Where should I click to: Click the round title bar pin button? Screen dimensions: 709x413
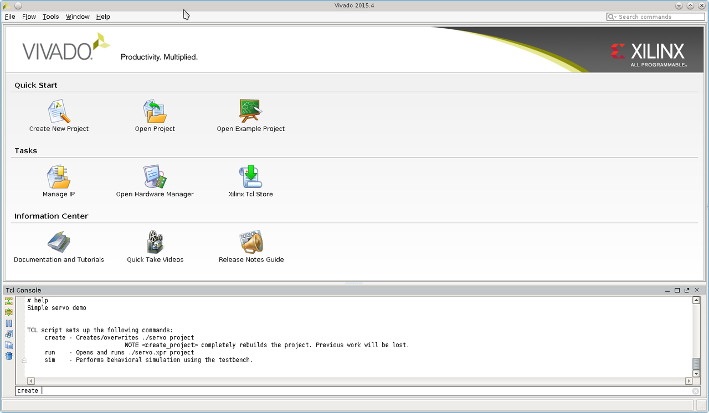click(18, 6)
